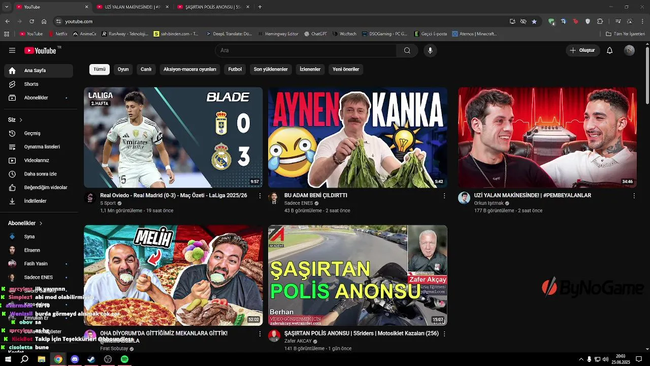Open the ŞAŞIRTAN POLİS ANONSU thumbnail
Viewport: 650px width, 366px height.
tap(357, 275)
